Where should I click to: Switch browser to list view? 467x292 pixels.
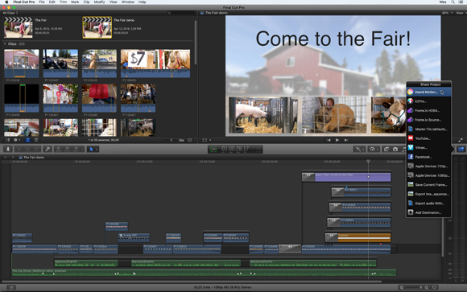point(36,140)
